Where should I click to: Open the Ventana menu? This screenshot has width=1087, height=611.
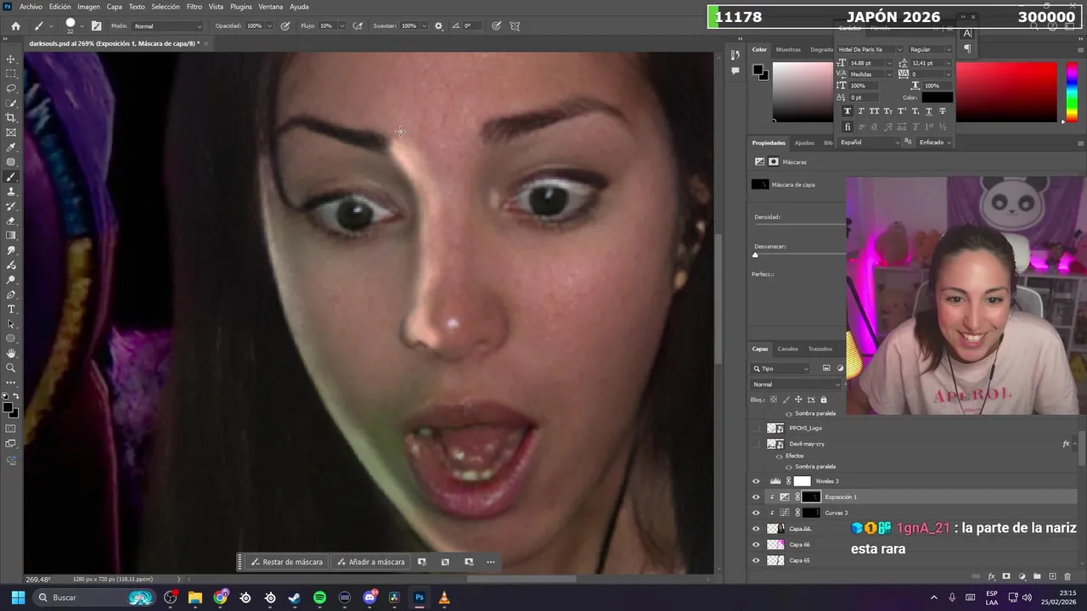point(271,7)
